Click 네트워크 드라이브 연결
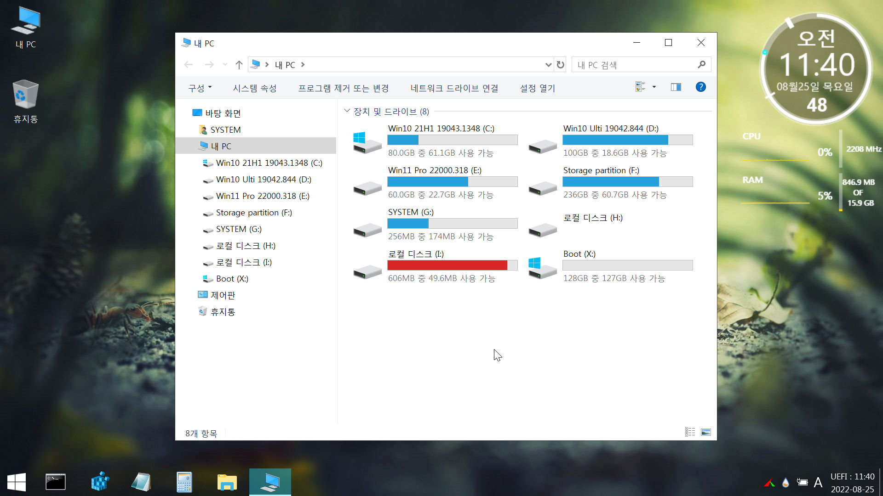 point(454,88)
